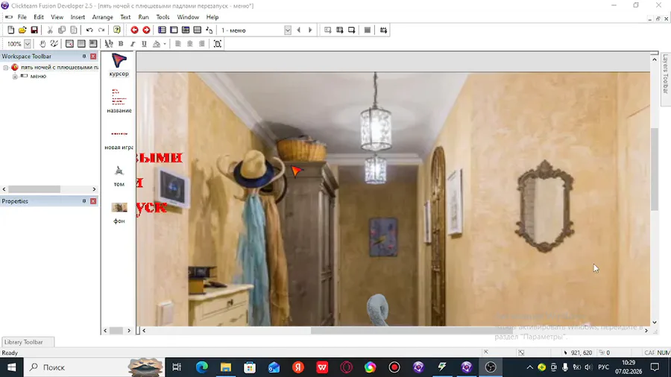Toggle underline text formatting

(144, 44)
